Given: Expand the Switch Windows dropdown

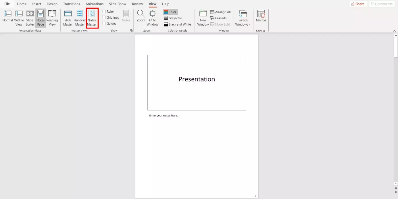Looking at the screenshot, I should point(243,18).
